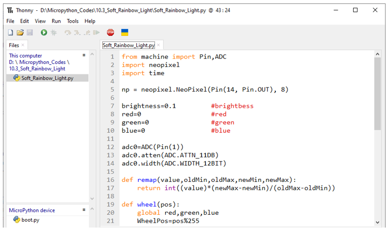Click 'global red,green,blue' on line 20

tap(178, 213)
